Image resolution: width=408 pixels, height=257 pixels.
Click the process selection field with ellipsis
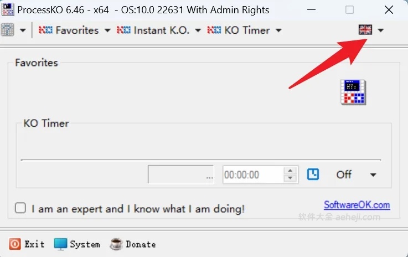coord(181,175)
